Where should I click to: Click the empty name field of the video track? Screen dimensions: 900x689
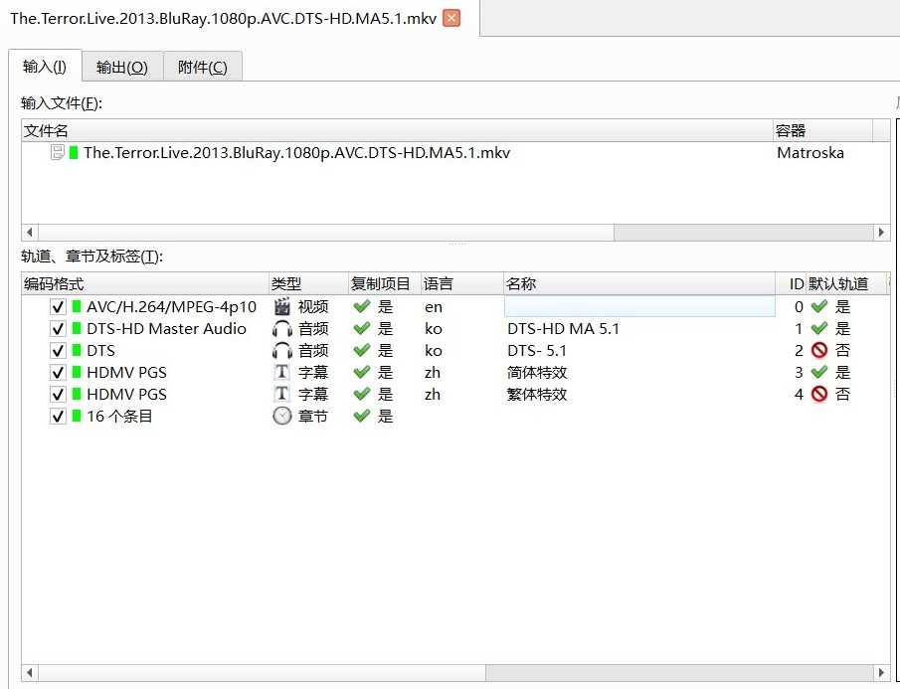(x=639, y=307)
